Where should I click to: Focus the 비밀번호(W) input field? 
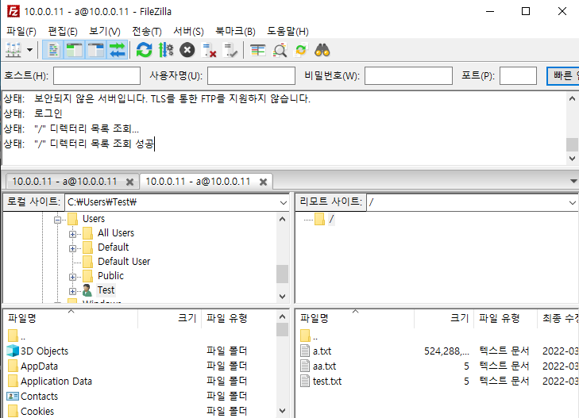tap(408, 76)
